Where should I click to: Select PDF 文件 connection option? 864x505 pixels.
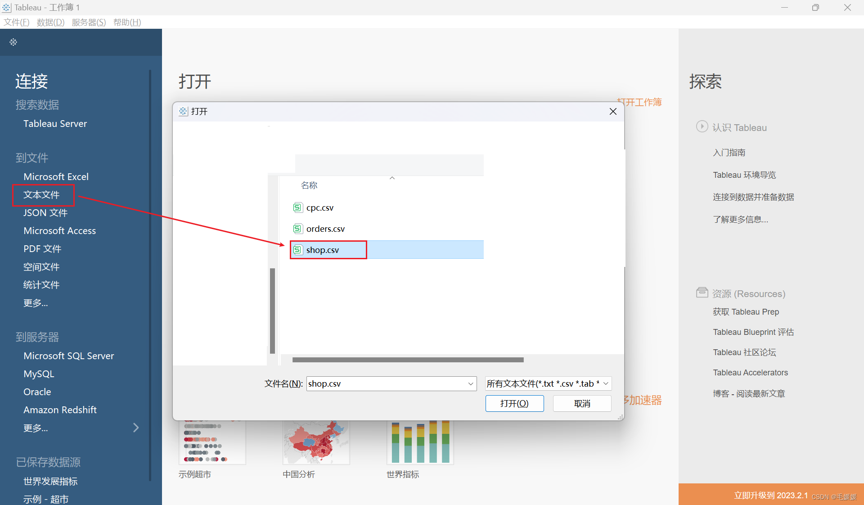(x=42, y=248)
